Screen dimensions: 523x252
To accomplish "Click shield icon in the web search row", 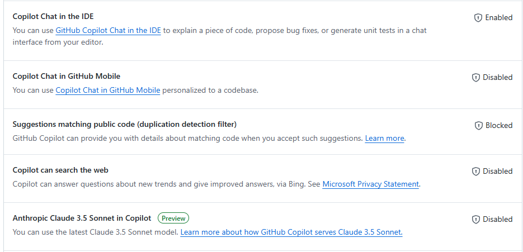I will [475, 172].
